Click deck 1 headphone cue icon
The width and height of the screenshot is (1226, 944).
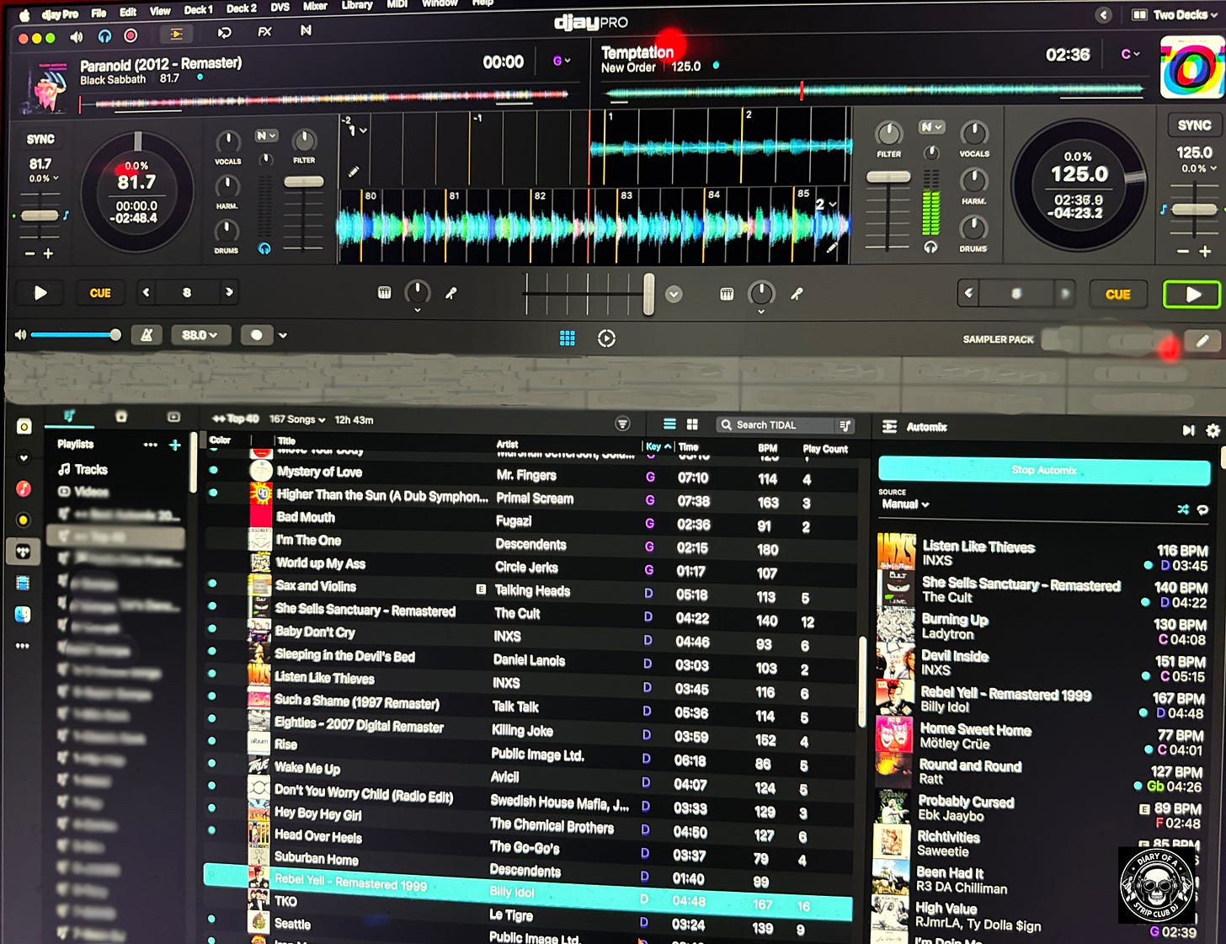click(264, 248)
